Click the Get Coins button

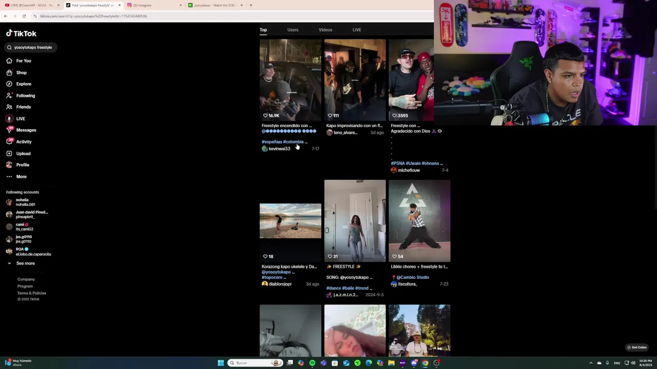tap(637, 347)
